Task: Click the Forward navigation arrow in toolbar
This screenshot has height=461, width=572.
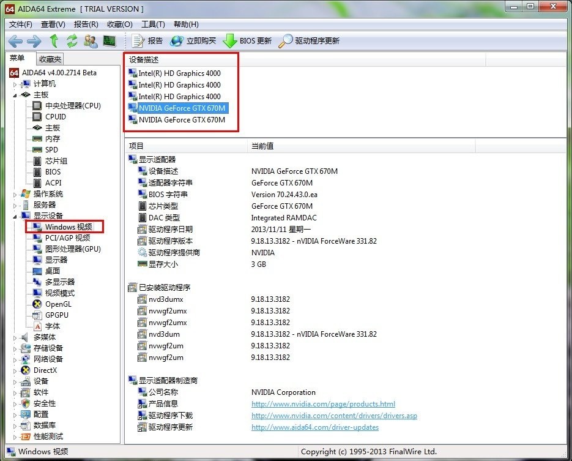Action: pos(34,41)
